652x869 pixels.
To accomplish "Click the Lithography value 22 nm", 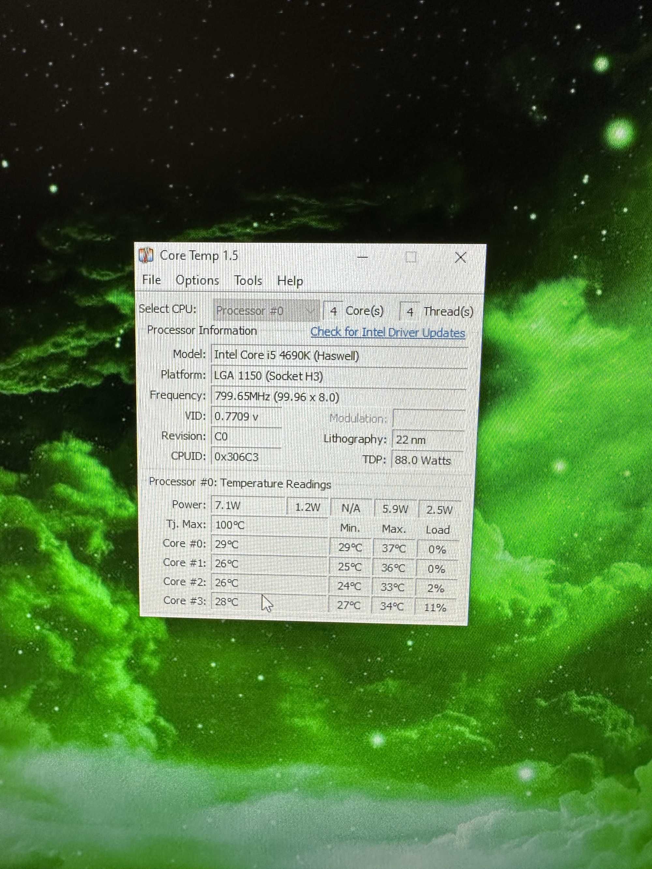I will click(x=428, y=440).
